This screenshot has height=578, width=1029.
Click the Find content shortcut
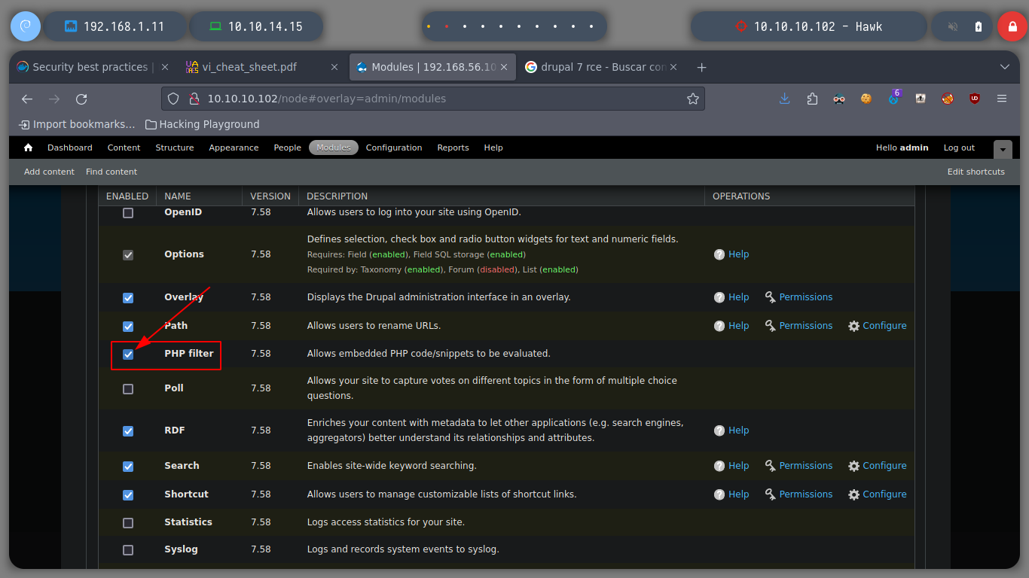(x=111, y=172)
